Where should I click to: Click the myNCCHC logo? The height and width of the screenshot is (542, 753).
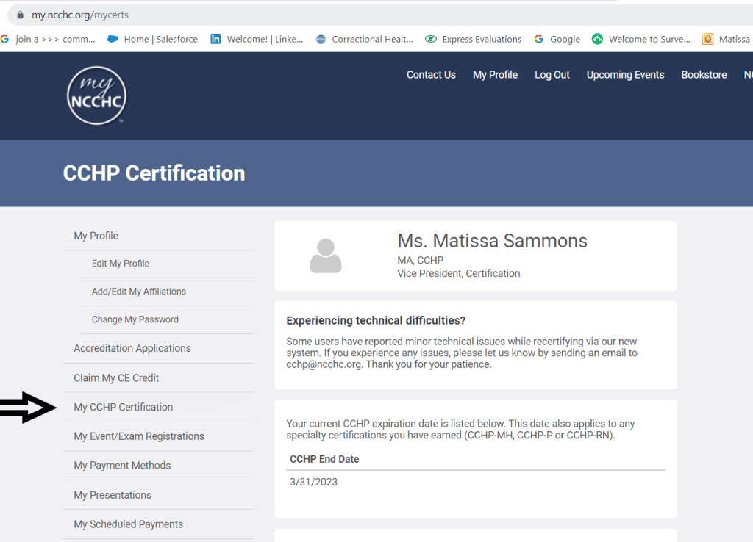pyautogui.click(x=96, y=95)
